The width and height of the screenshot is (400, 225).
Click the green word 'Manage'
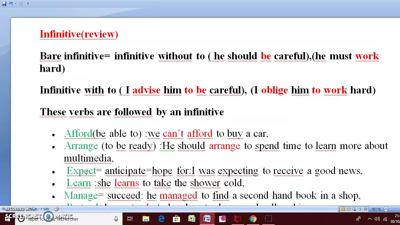pyautogui.click(x=81, y=196)
